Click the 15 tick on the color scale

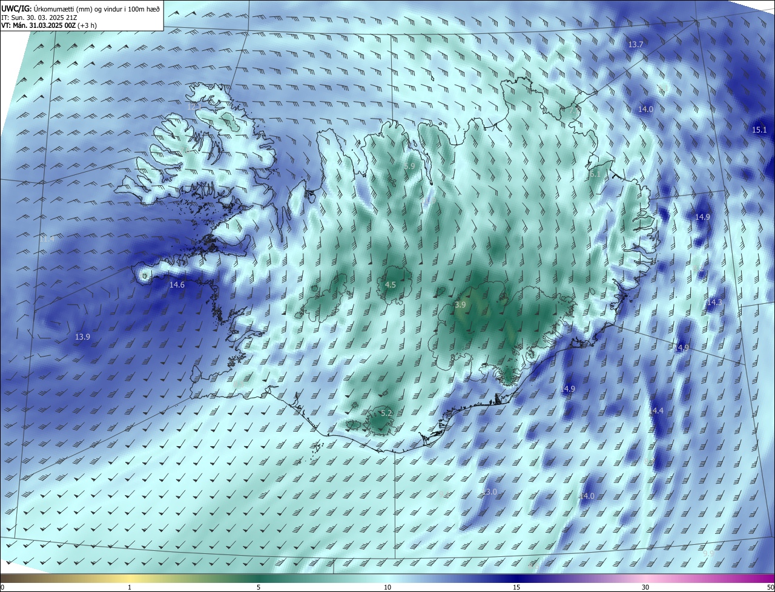pyautogui.click(x=516, y=587)
